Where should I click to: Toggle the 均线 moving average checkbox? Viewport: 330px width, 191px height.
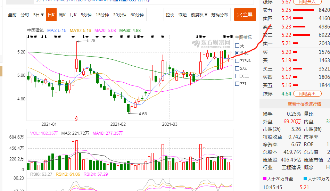[237, 53]
